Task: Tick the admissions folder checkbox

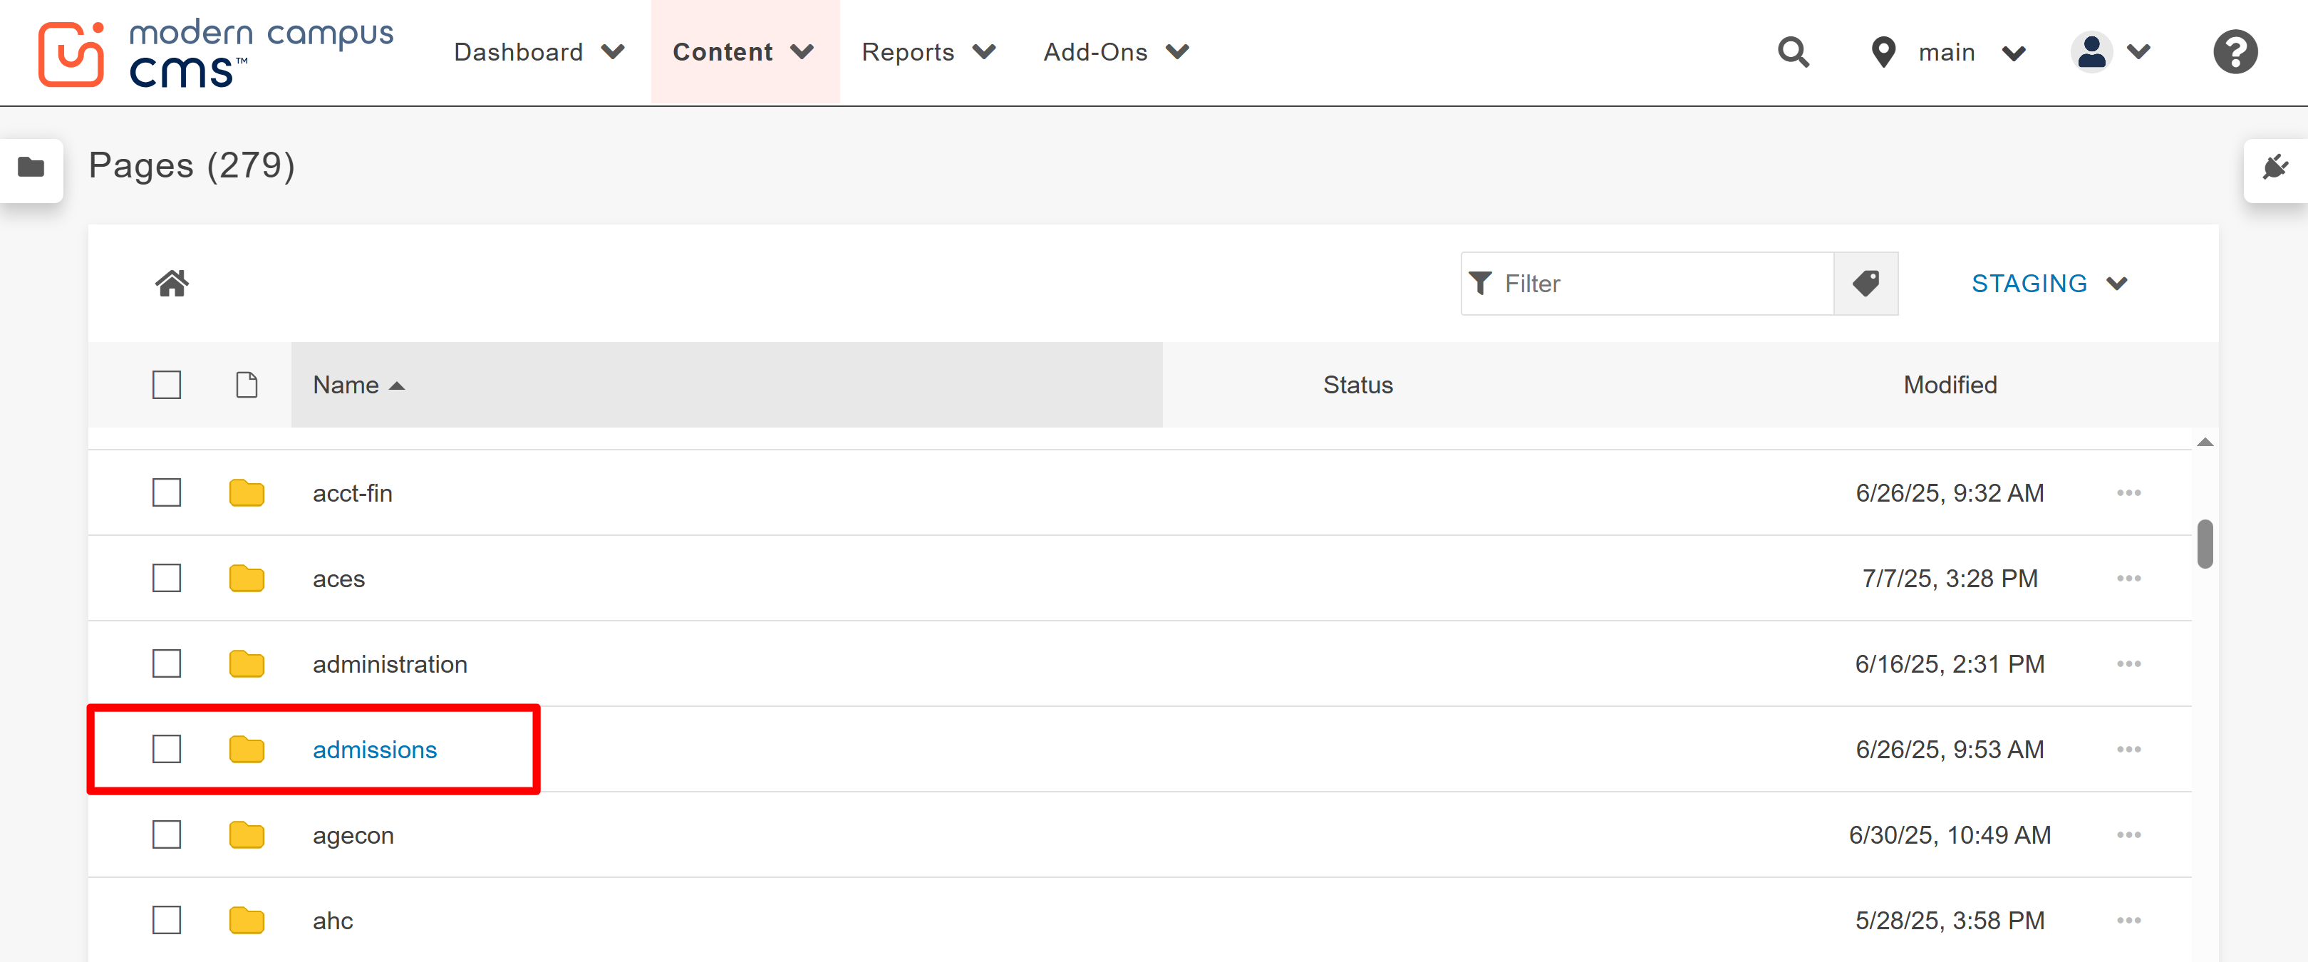Action: (x=167, y=749)
